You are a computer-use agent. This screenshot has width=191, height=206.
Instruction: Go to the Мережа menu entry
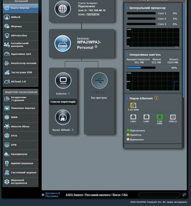(21, 26)
